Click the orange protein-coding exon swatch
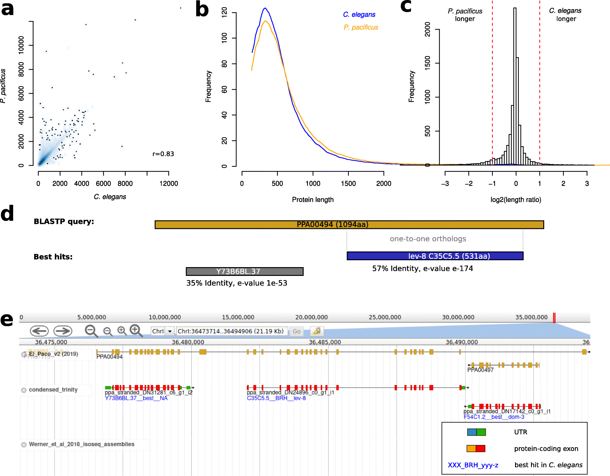 pyautogui.click(x=471, y=448)
